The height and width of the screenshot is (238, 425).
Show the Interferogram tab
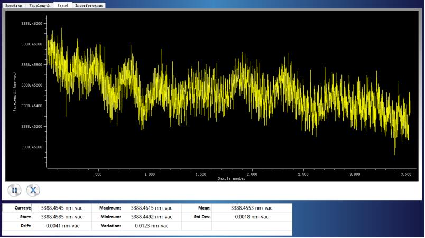click(x=89, y=5)
